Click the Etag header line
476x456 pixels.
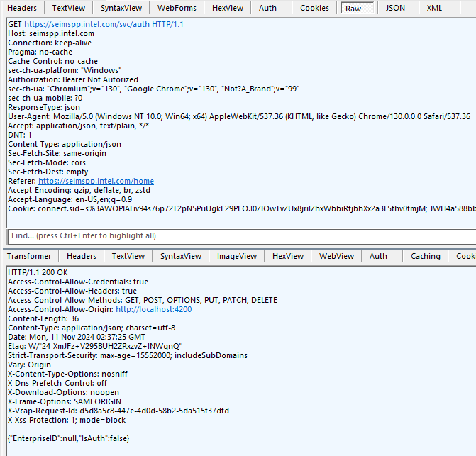point(94,347)
